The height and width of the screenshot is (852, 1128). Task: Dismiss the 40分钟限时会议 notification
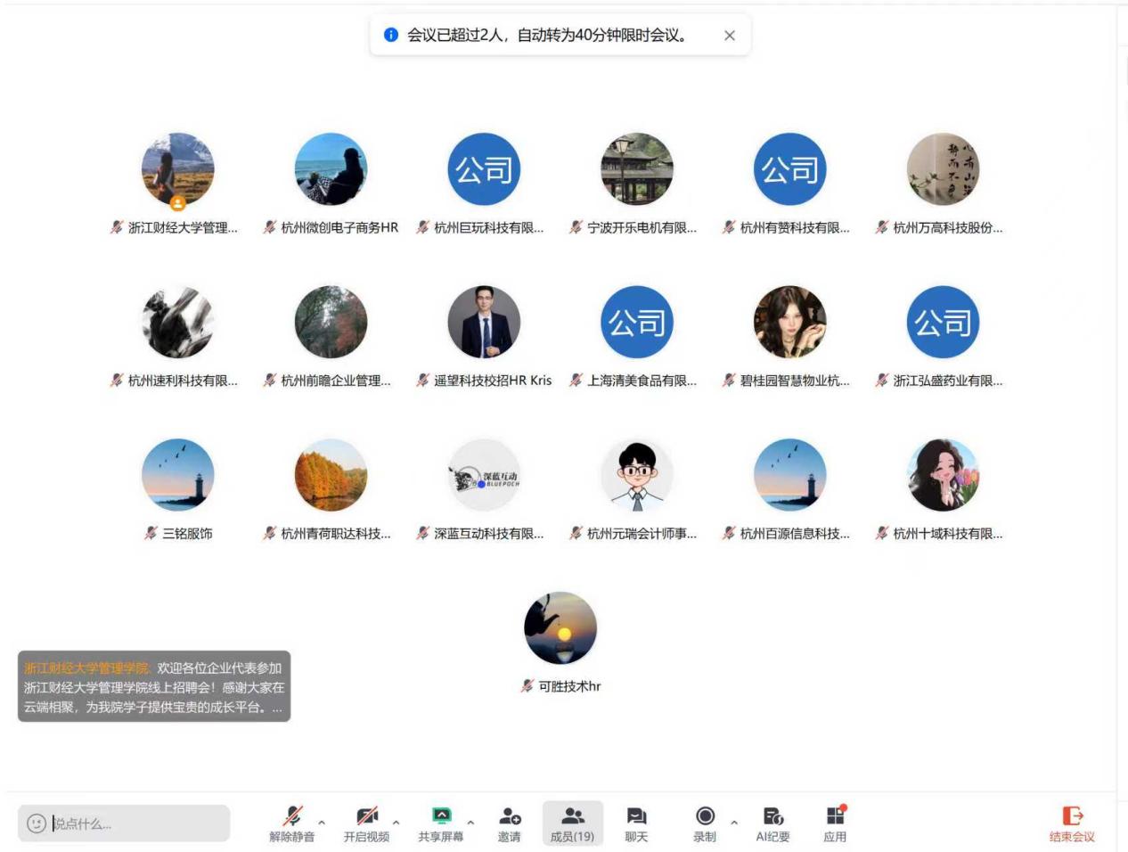point(730,36)
